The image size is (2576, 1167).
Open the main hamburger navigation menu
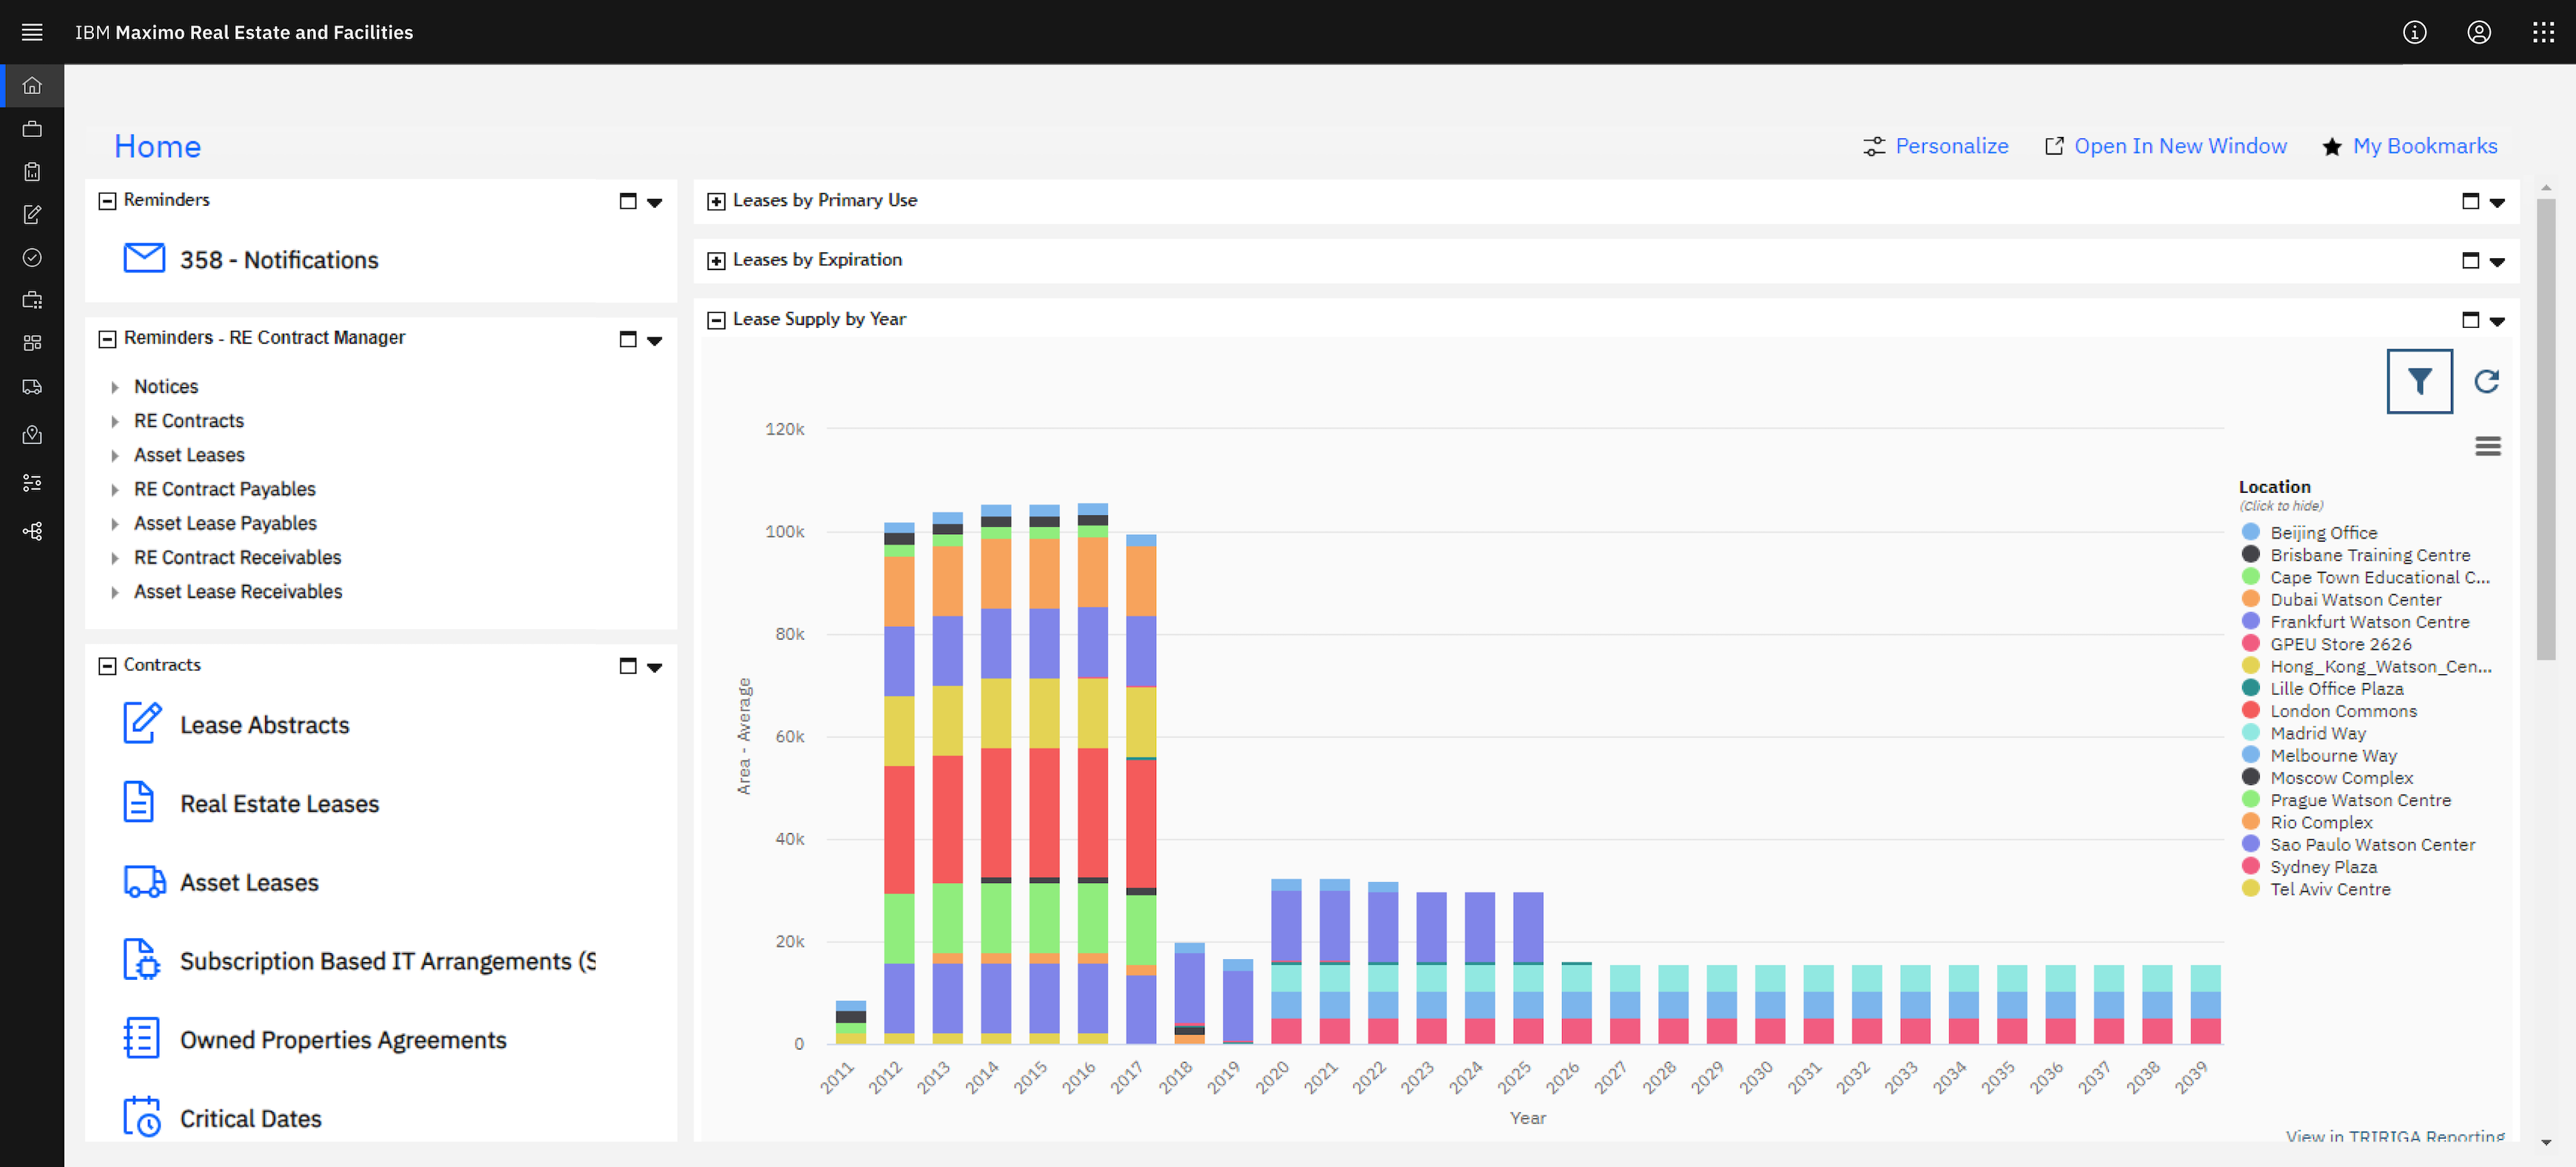[32, 32]
